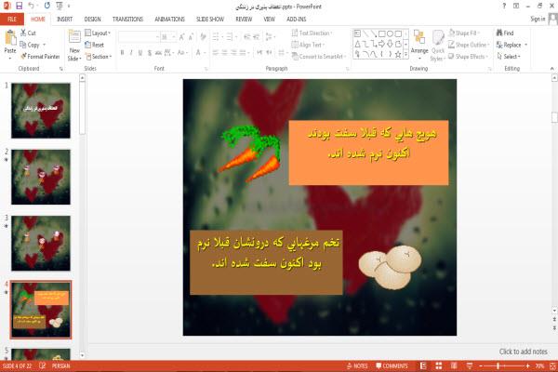558x372 pixels.
Task: Open the Layout dropdown
Action: (x=98, y=33)
